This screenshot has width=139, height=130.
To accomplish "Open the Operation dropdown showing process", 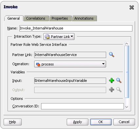I will pos(70,64).
